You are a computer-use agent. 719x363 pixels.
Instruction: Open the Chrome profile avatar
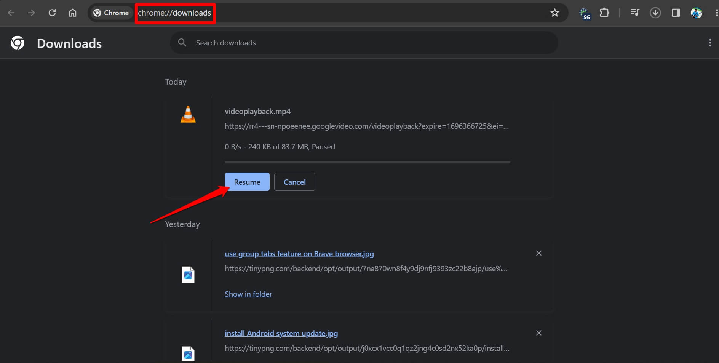click(x=696, y=13)
